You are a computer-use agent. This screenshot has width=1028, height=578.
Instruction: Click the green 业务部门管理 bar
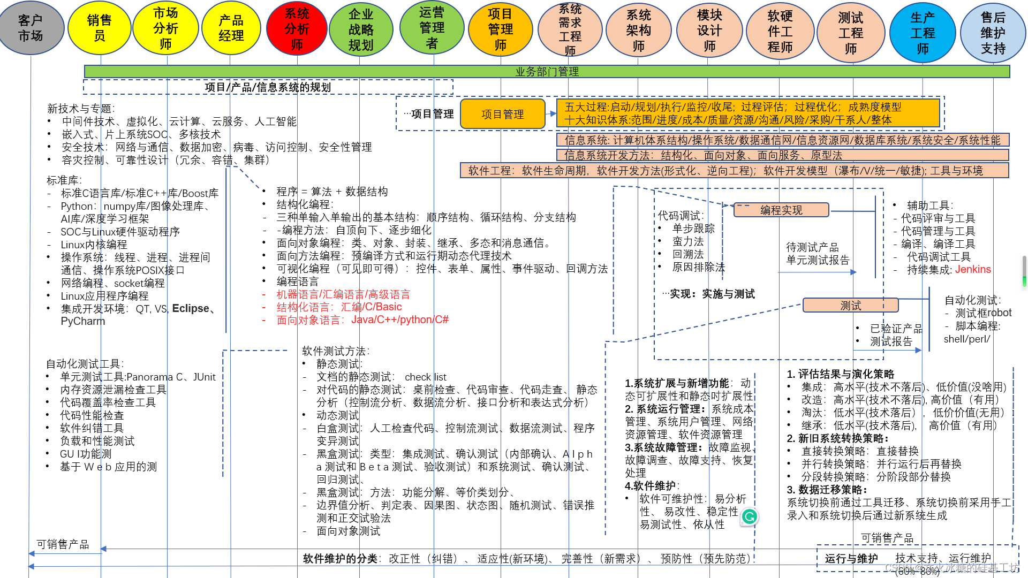pyautogui.click(x=547, y=72)
